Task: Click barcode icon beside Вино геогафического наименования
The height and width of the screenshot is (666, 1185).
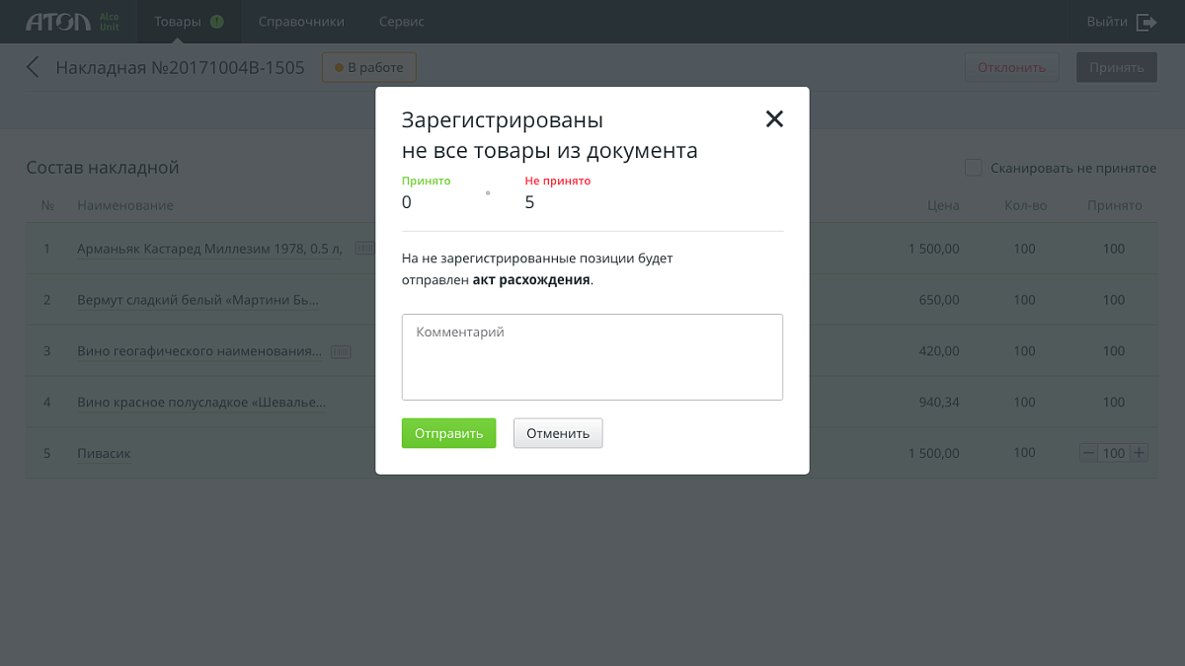Action: coord(341,351)
